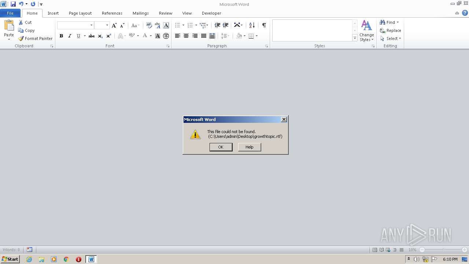
Task: Click the Redo icon in title bar
Action: tap(33, 4)
